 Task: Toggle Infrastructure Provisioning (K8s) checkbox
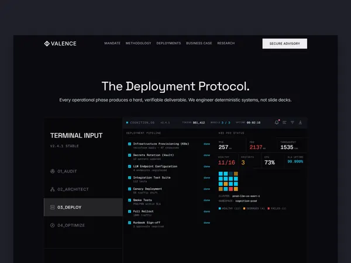129,144
